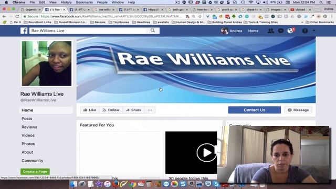
Task: Select Home in page sidebar
Action: (46, 110)
